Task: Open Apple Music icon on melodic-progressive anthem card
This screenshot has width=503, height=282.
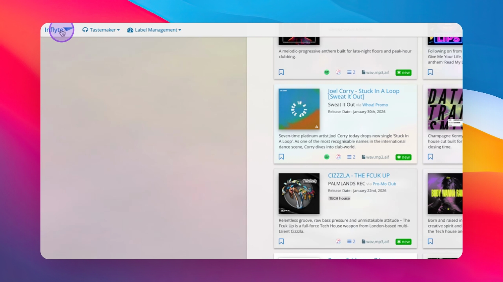Action: [x=338, y=72]
